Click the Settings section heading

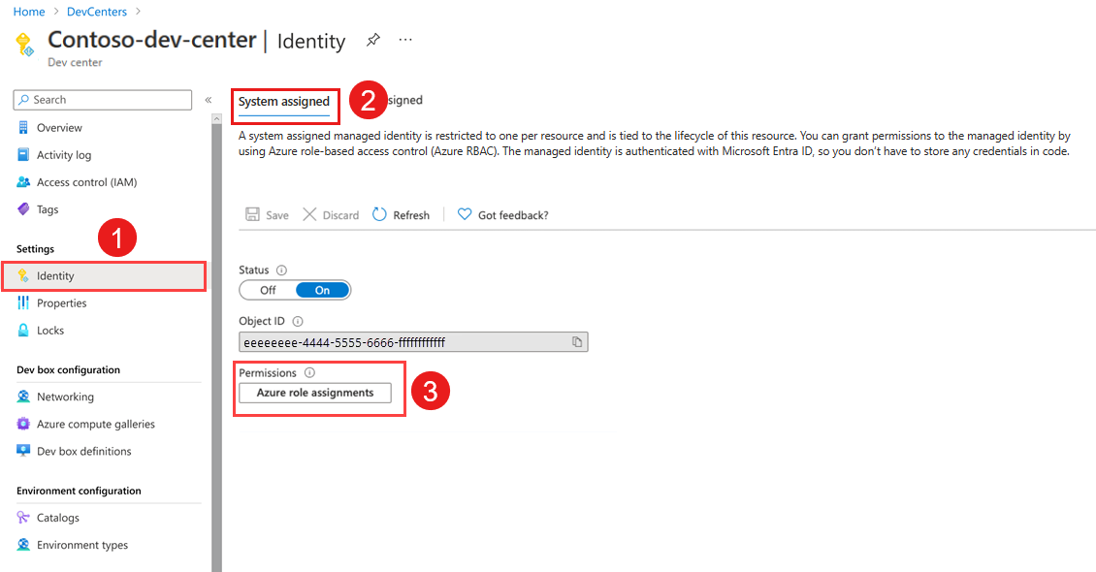coord(36,248)
